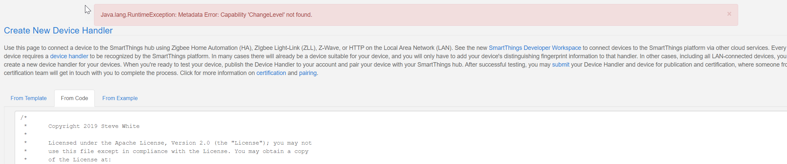This screenshot has height=164, width=787.
Task: Dismiss the RuntimeException error alert
Action: [729, 14]
